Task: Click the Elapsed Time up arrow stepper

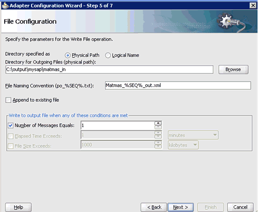Action: pos(158,133)
